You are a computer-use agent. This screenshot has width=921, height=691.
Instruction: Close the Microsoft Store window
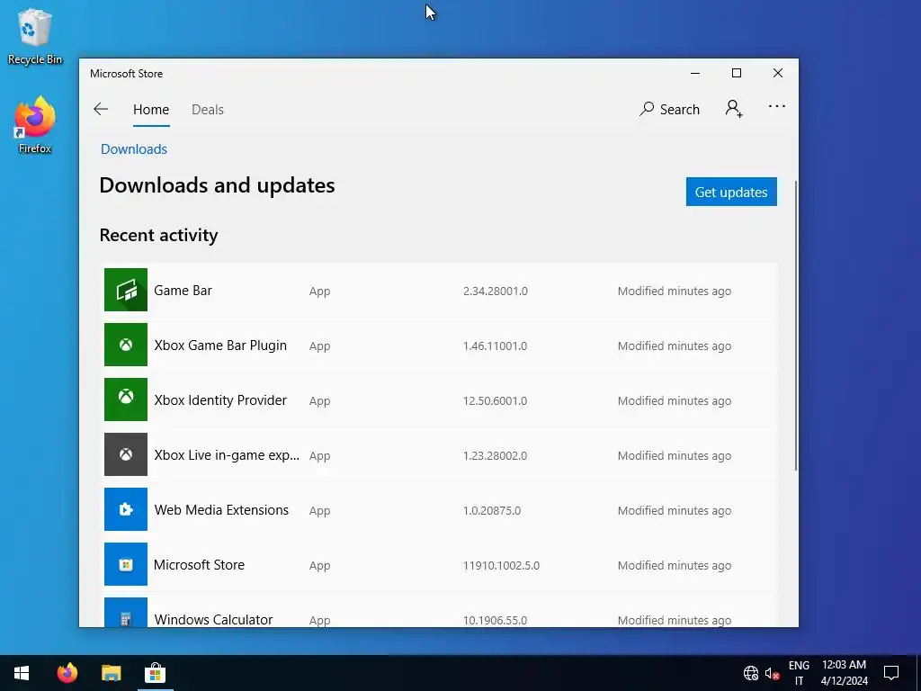pyautogui.click(x=778, y=74)
